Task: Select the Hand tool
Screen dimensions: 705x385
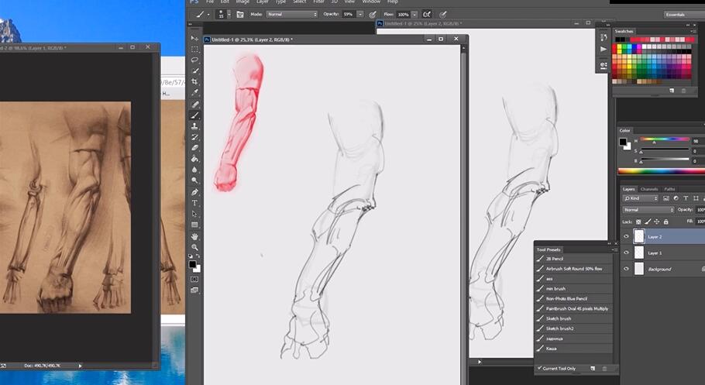Action: pos(194,236)
